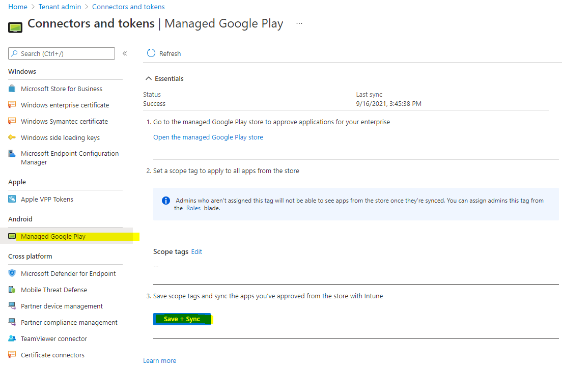562x367 pixels.
Task: Click the Apple section heading
Action: [17, 182]
